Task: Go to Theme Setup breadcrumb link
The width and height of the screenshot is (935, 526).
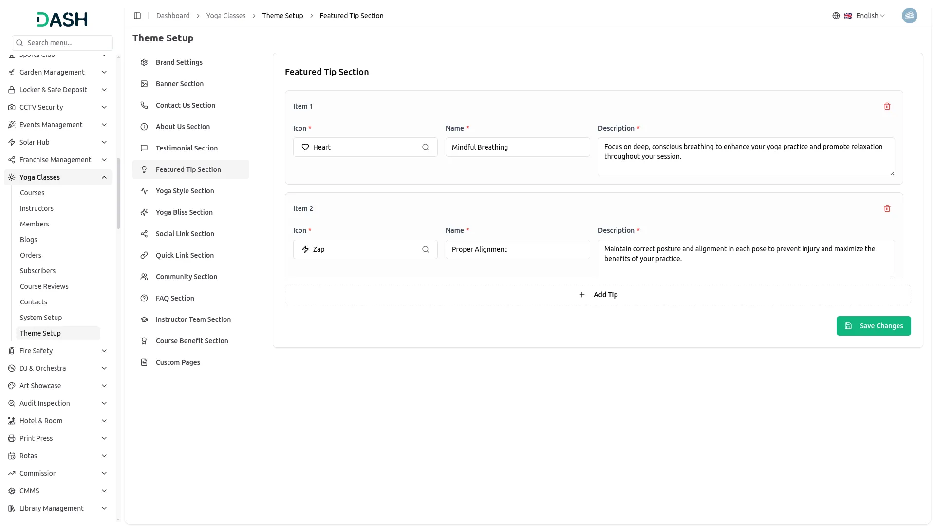Action: point(282,16)
